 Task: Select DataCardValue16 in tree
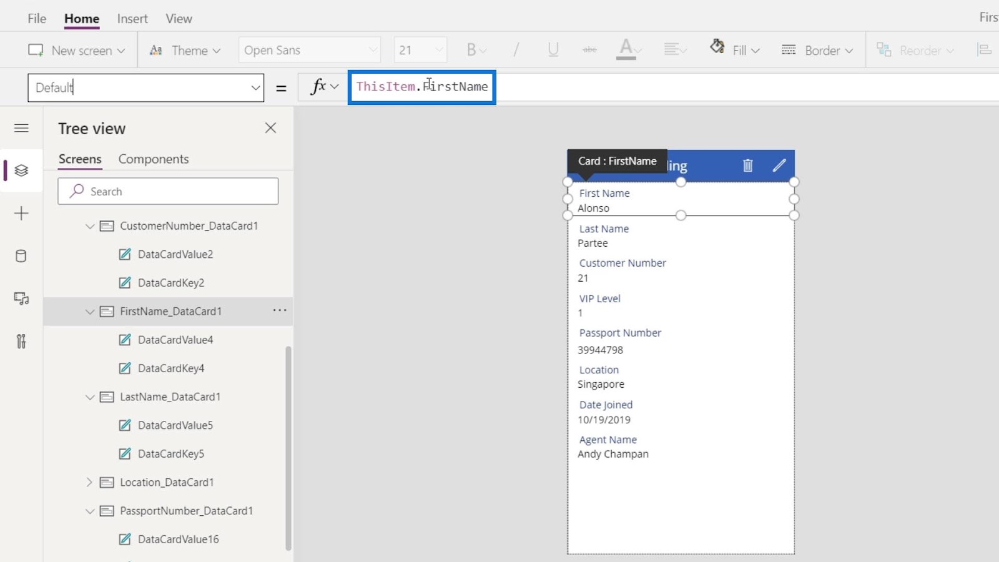179,540
